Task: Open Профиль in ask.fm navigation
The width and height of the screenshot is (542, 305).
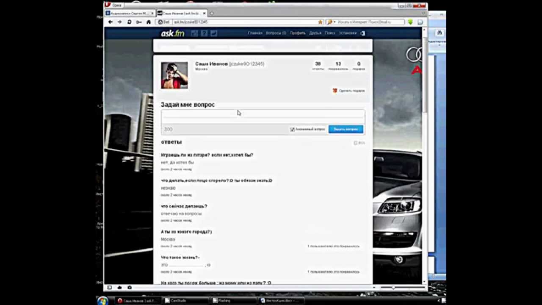Action: click(298, 33)
